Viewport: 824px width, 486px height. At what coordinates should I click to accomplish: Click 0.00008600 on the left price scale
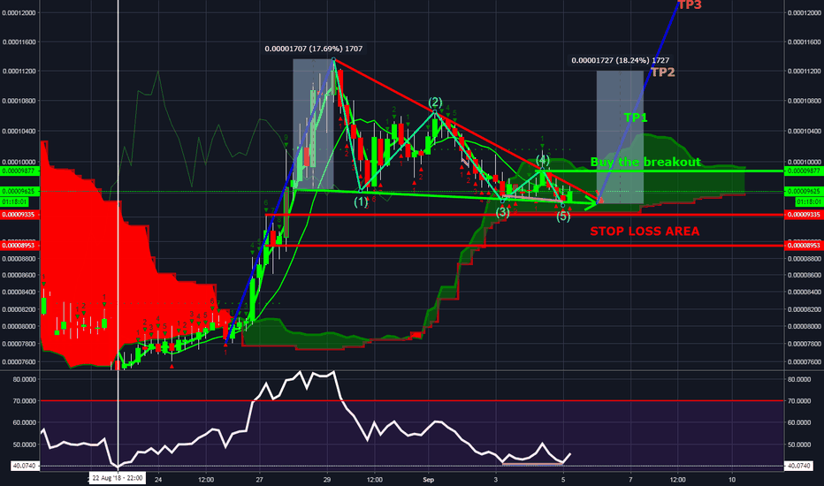click(19, 276)
